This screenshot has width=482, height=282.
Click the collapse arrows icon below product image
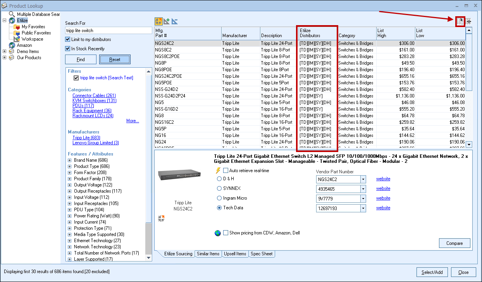[x=161, y=219]
